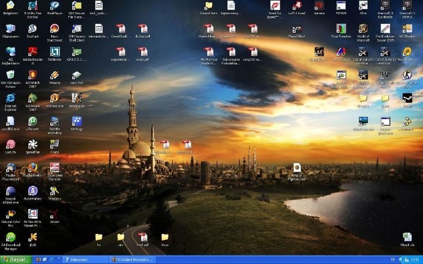Open the Counter-Strike Source shortcut
The height and width of the screenshot is (264, 423).
pyautogui.click(x=407, y=75)
